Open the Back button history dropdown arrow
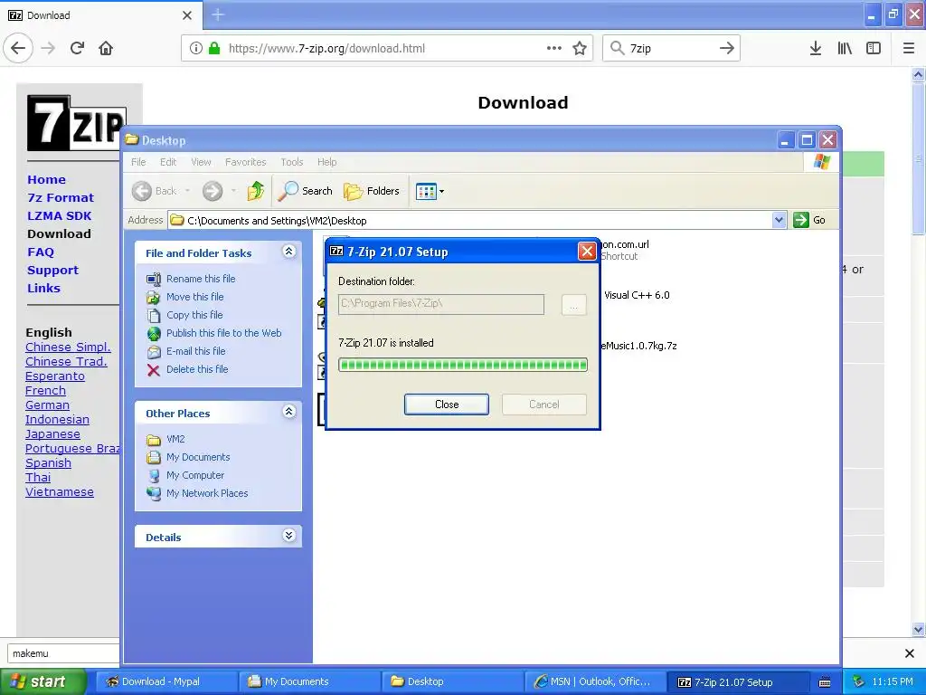 [188, 190]
